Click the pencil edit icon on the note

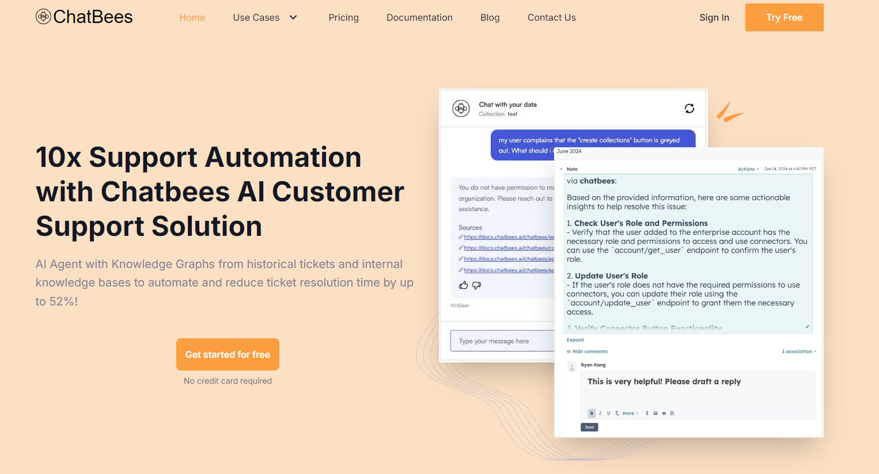(x=807, y=327)
